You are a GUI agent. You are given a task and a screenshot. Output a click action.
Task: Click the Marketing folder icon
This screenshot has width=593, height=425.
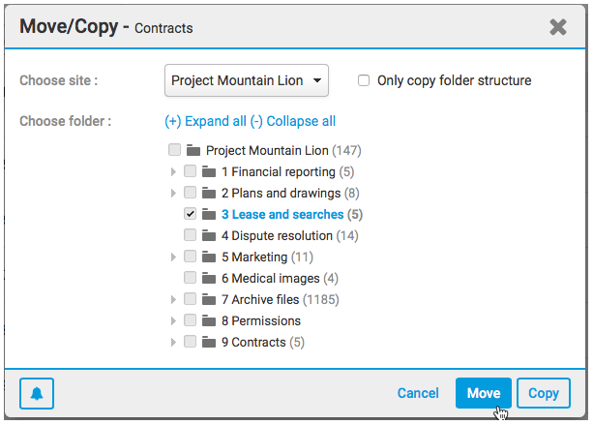coord(208,258)
